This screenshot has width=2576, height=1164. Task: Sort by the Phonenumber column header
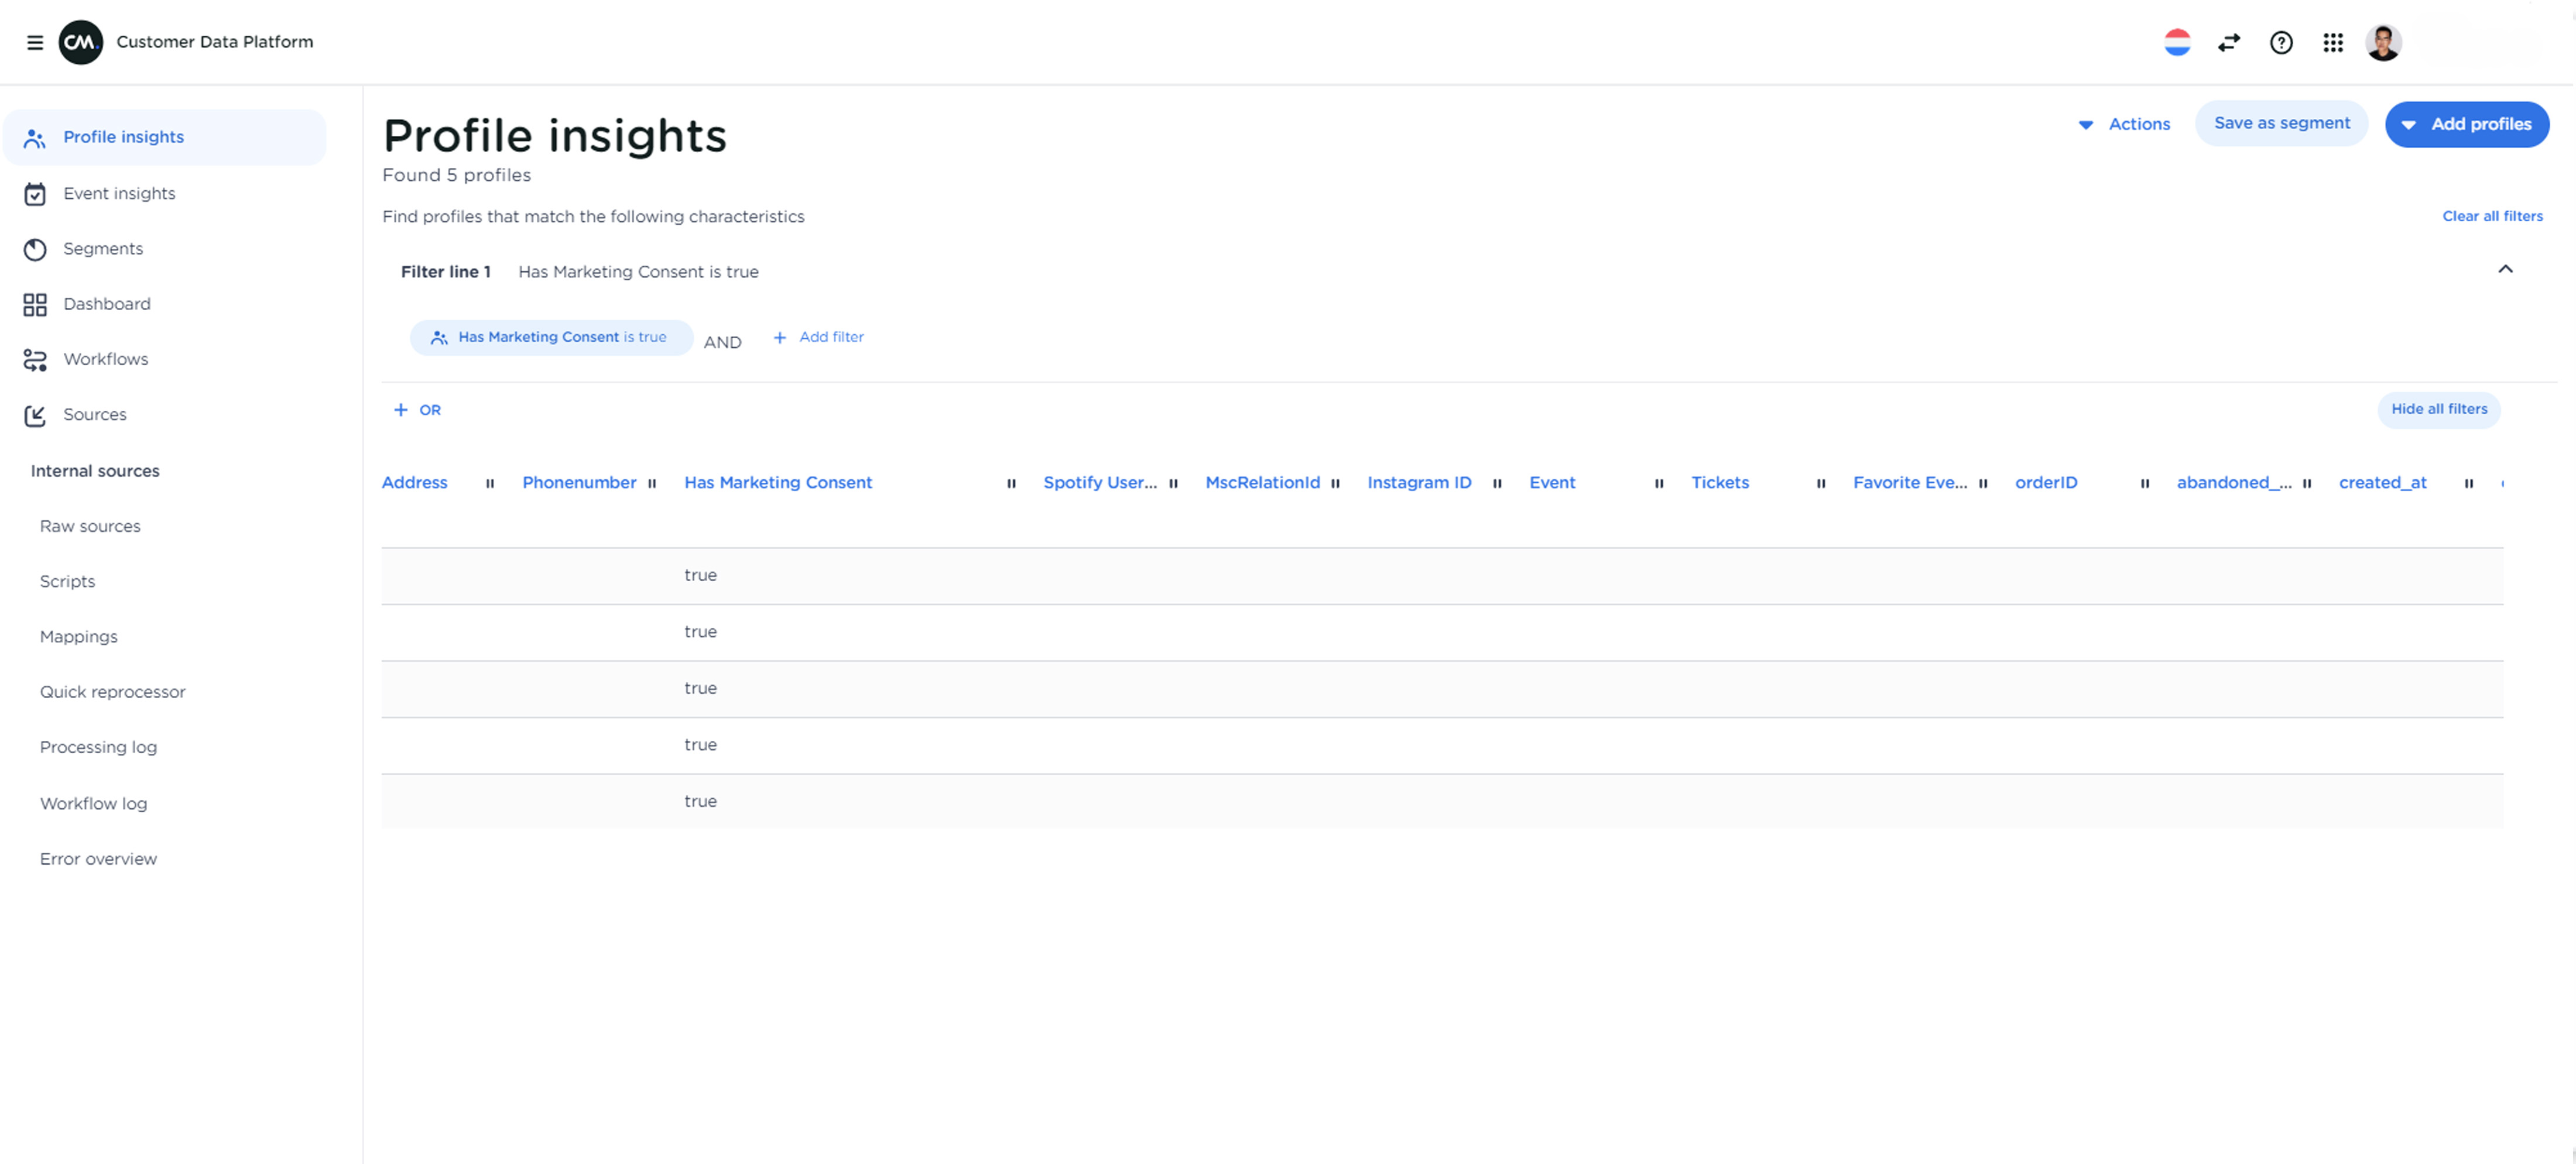(579, 482)
